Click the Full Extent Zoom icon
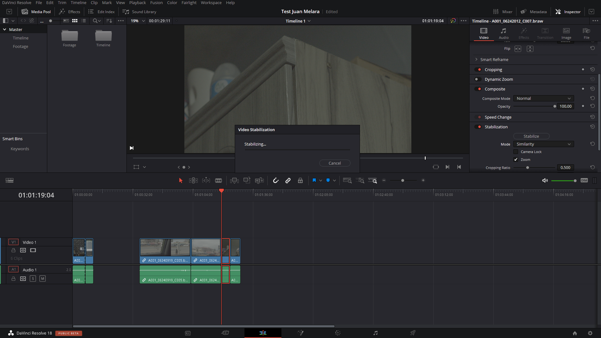Viewport: 601px width, 338px height. (x=347, y=181)
